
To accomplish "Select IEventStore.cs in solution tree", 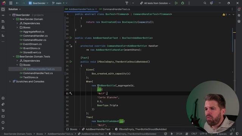I will pos(31,48).
